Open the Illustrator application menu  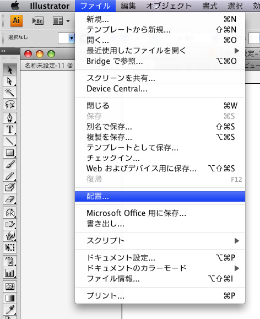pos(50,6)
